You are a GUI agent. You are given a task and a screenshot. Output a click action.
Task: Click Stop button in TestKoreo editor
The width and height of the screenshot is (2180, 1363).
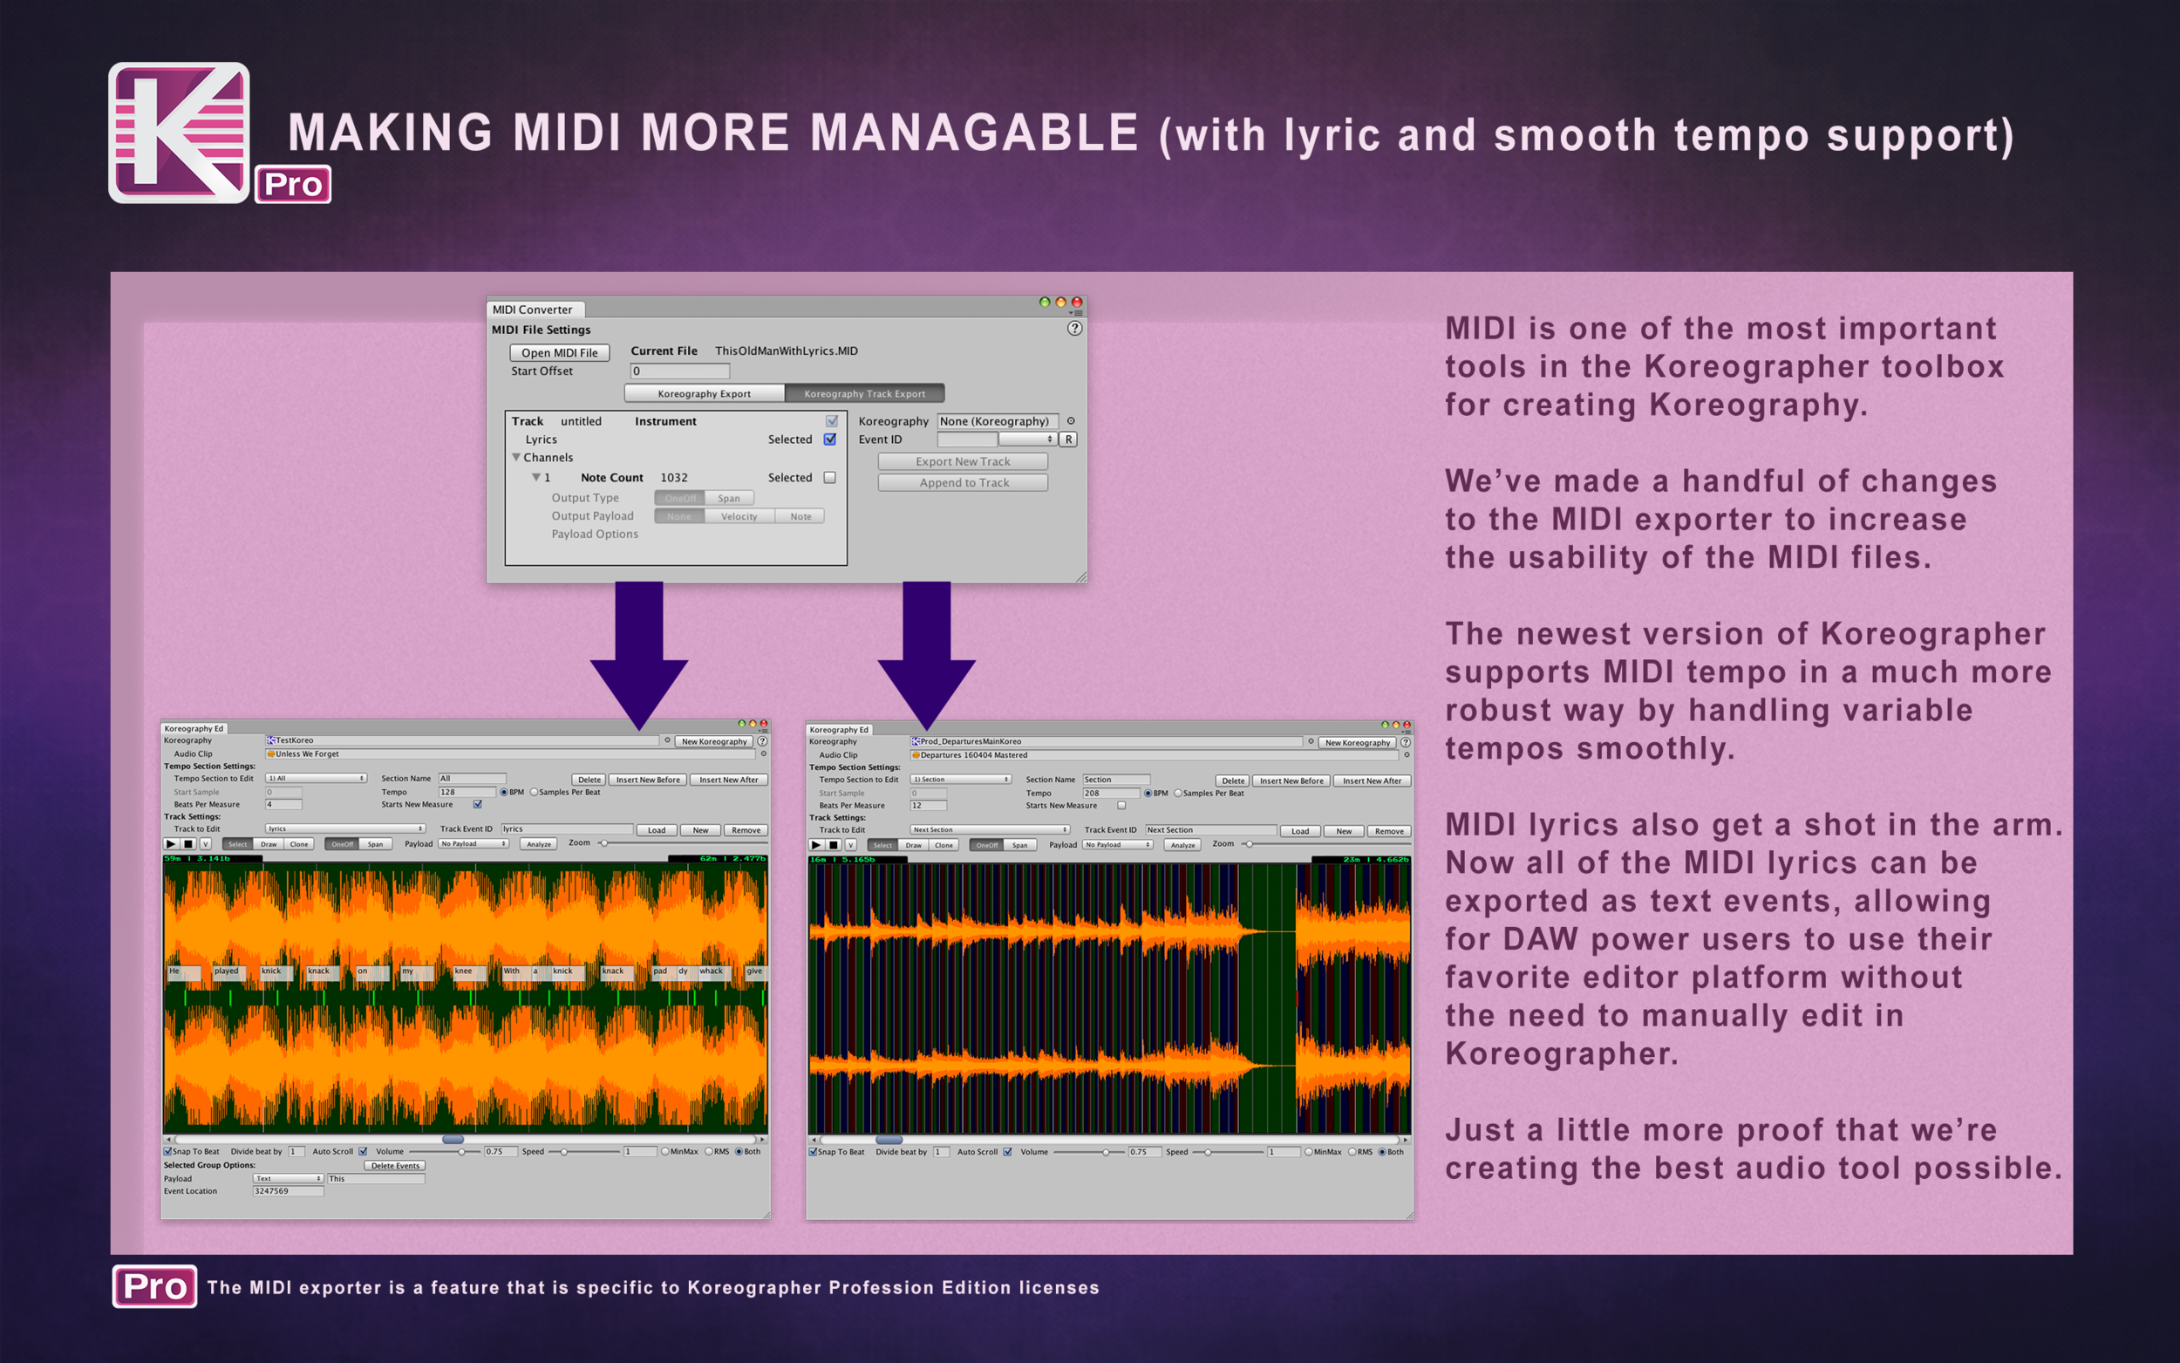point(188,844)
